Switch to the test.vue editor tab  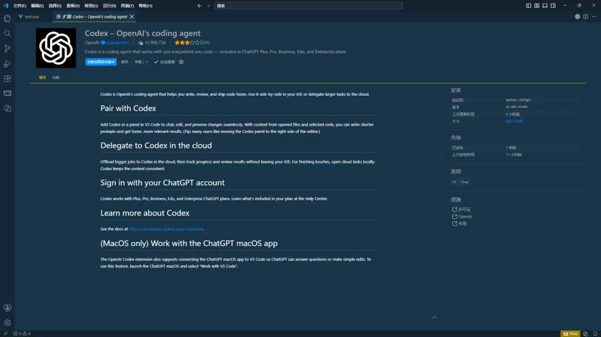[x=32, y=17]
